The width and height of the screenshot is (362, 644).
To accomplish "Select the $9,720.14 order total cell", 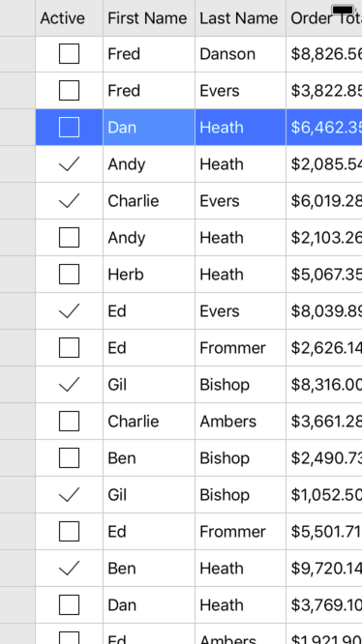I will (x=324, y=569).
